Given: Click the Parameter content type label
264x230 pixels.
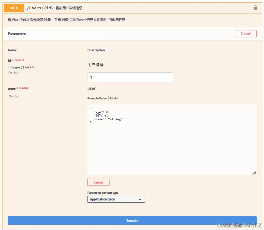Looking at the screenshot, I should (103, 193).
